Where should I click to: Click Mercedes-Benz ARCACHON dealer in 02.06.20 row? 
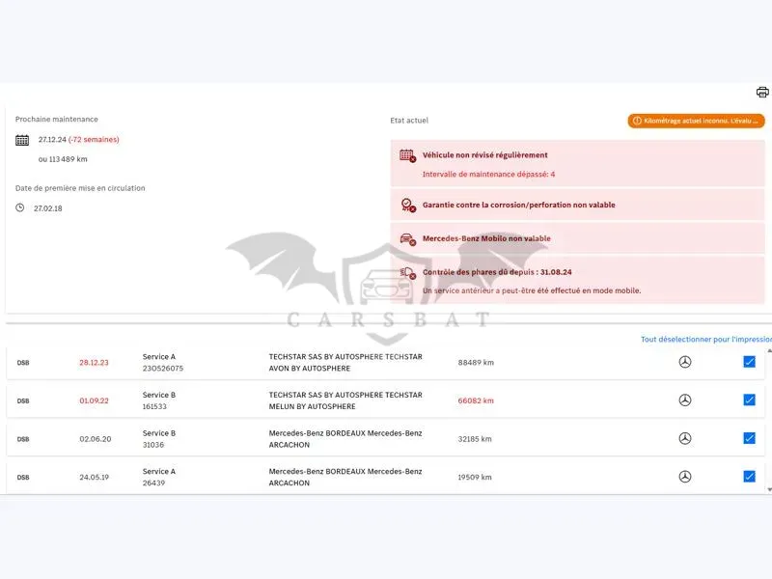(345, 439)
